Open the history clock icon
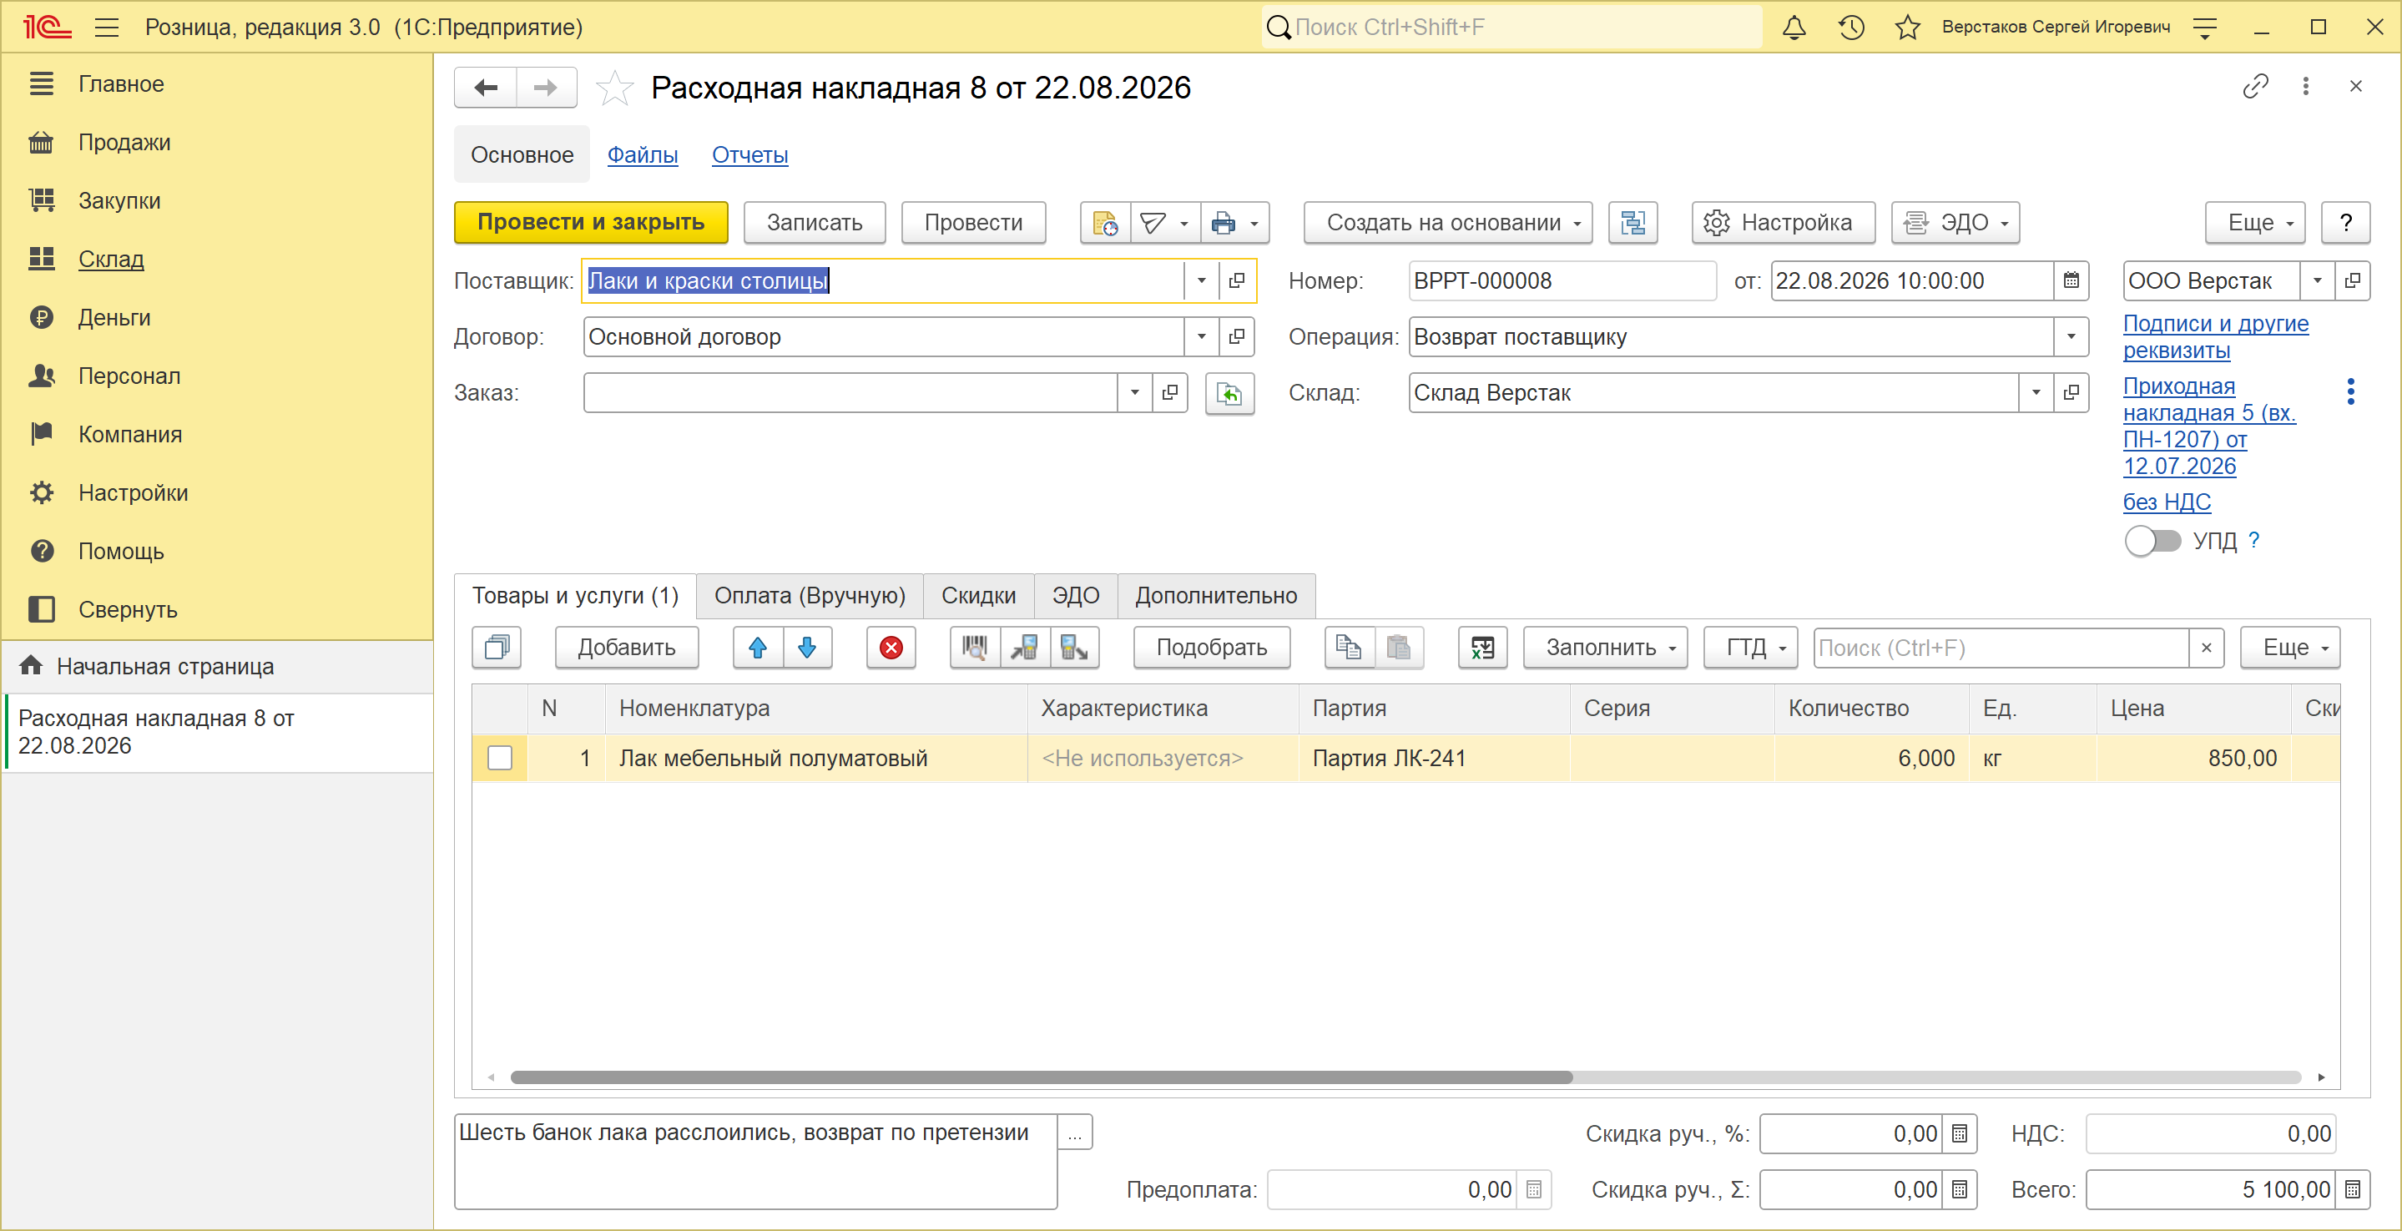The width and height of the screenshot is (2402, 1231). pos(1851,27)
